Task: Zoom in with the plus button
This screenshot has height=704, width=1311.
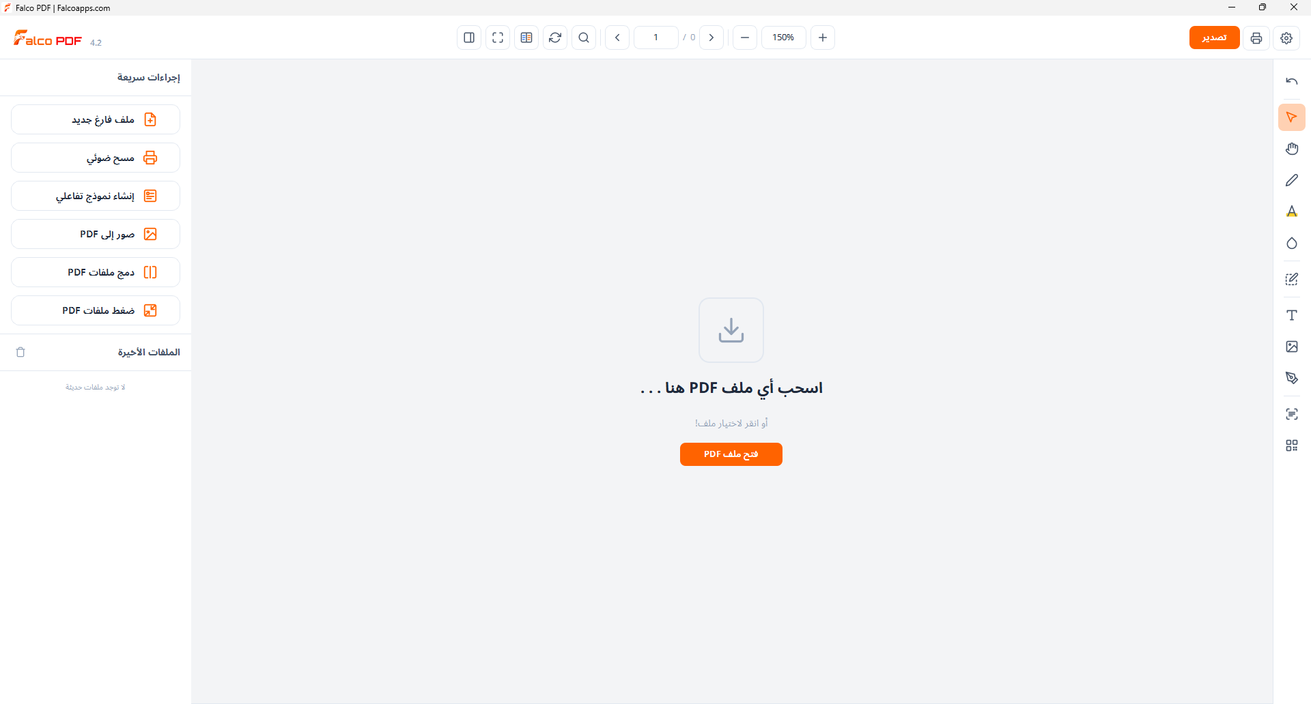Action: (x=823, y=38)
